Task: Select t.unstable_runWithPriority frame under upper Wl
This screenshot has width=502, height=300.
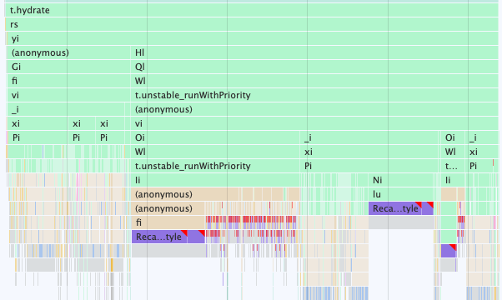Action: tap(314, 95)
